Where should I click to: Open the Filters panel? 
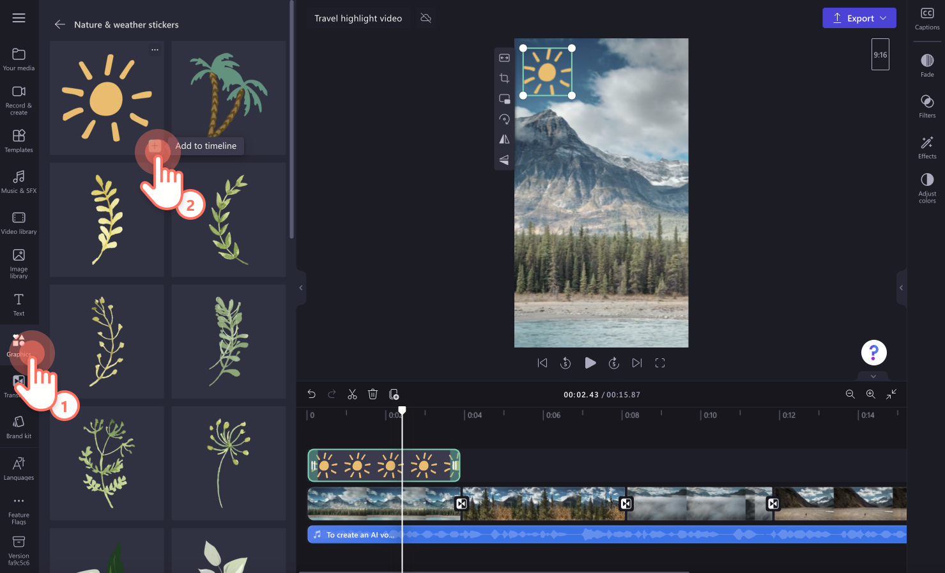(927, 106)
